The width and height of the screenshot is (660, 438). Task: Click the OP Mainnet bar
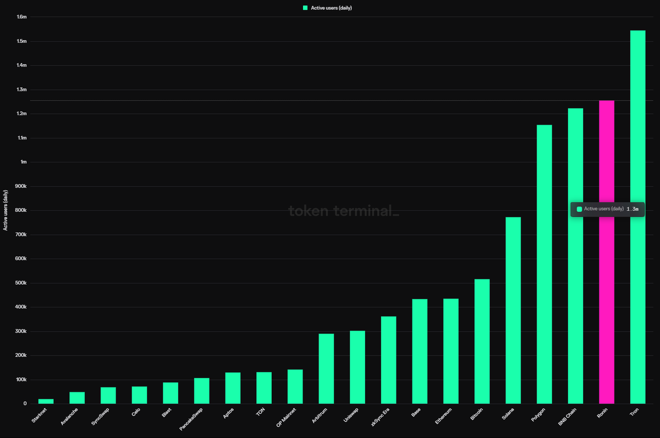point(295,386)
